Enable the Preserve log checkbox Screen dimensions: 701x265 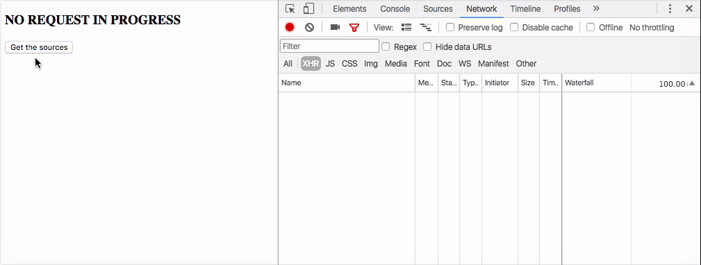450,27
